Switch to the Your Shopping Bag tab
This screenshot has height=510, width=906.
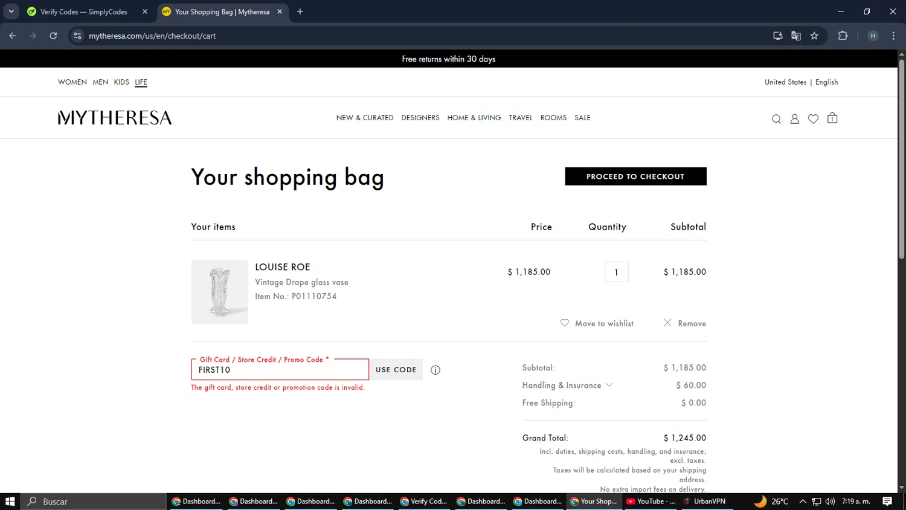click(x=223, y=11)
